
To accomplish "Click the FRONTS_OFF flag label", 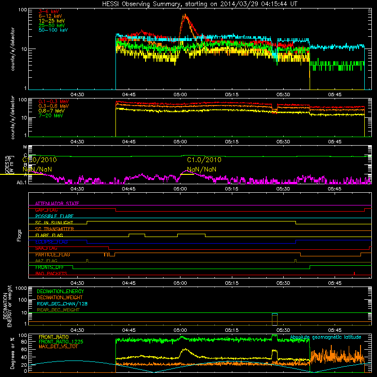I will [49, 267].
